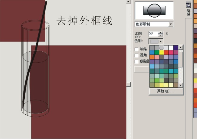Select the yellow swatch in second row
The image size is (197, 139).
click(x=162, y=52)
